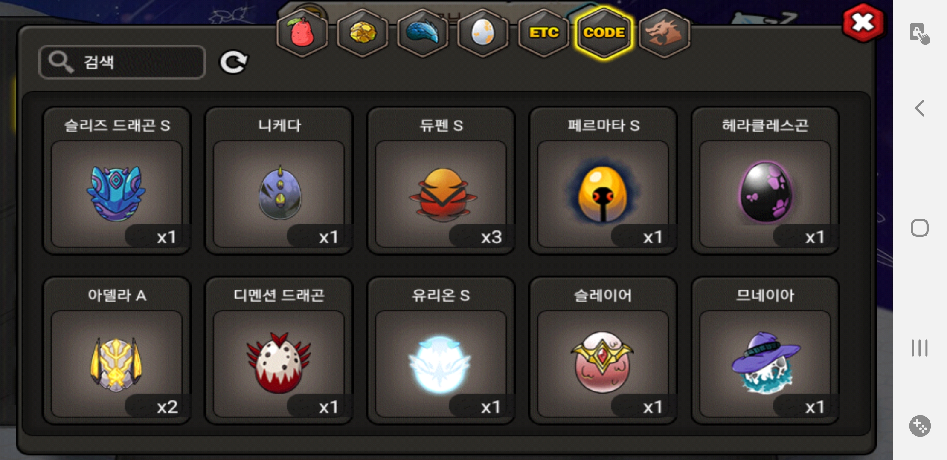Image resolution: width=947 pixels, height=460 pixels.
Task: Choose the 아델라 A armored egg
Action: [x=116, y=351]
